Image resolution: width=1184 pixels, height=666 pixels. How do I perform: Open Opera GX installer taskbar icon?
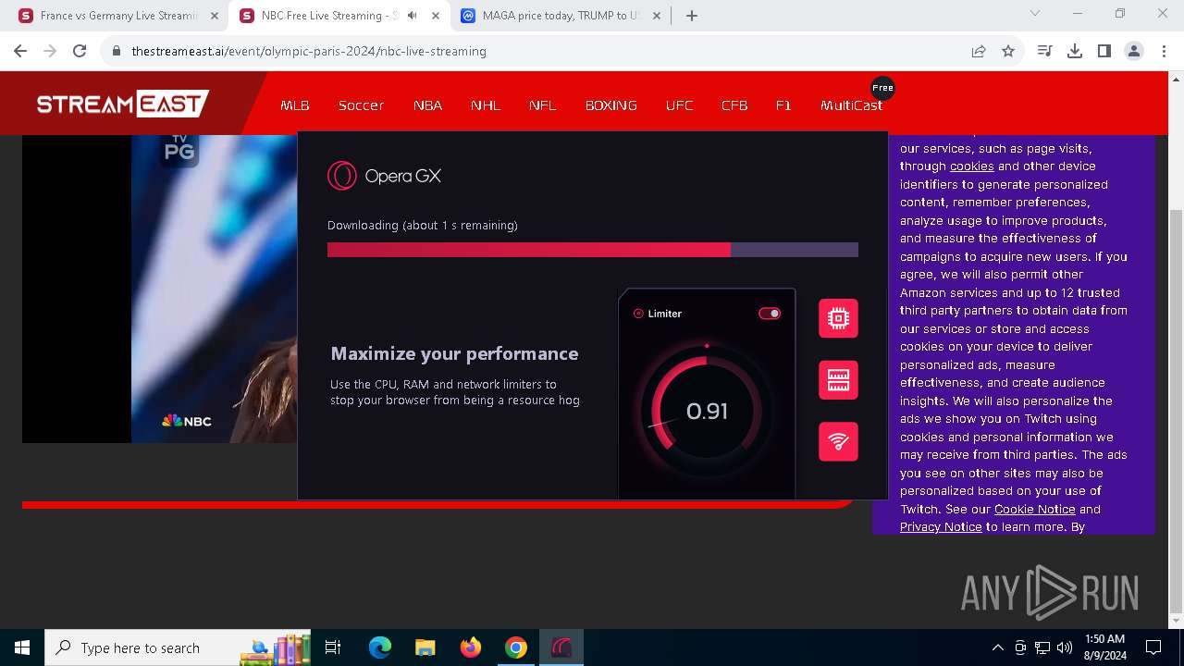[561, 647]
